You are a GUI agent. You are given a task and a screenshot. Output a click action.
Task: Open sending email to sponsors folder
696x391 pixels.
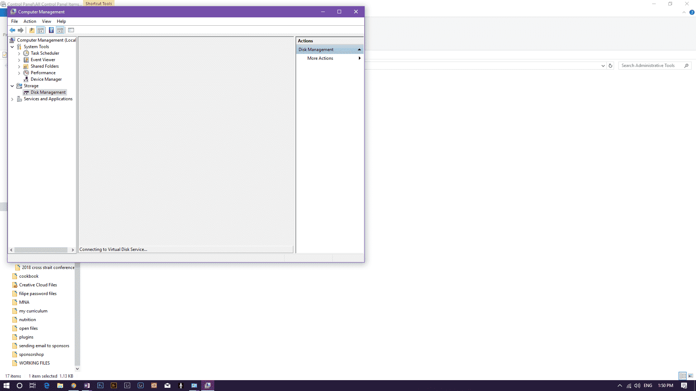44,346
